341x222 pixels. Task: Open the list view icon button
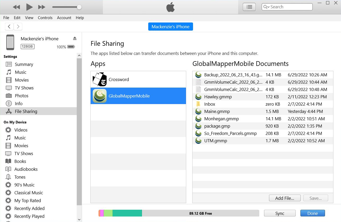[249, 7]
